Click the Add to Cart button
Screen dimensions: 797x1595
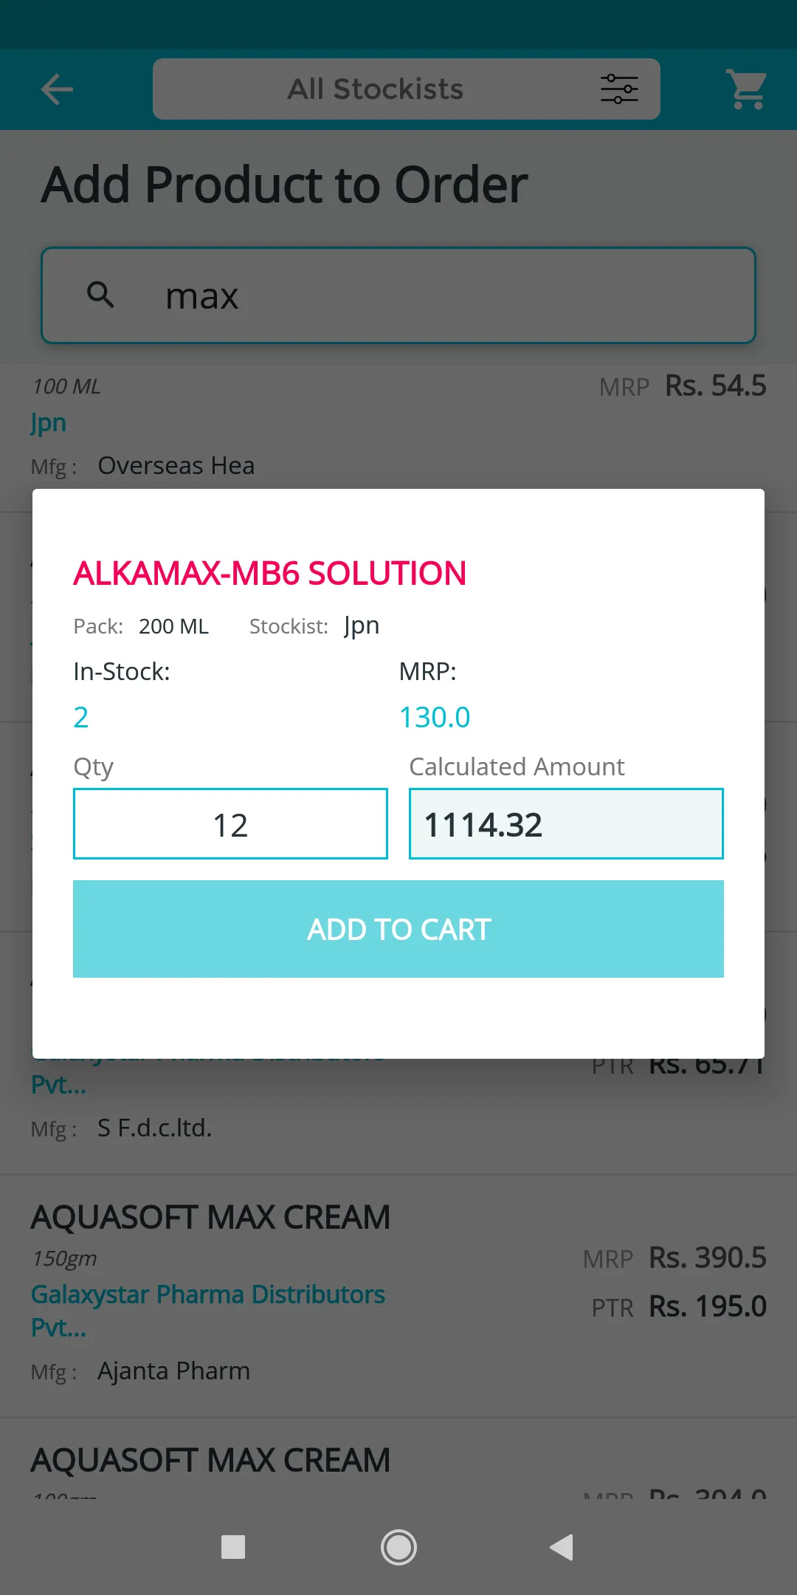click(x=398, y=929)
